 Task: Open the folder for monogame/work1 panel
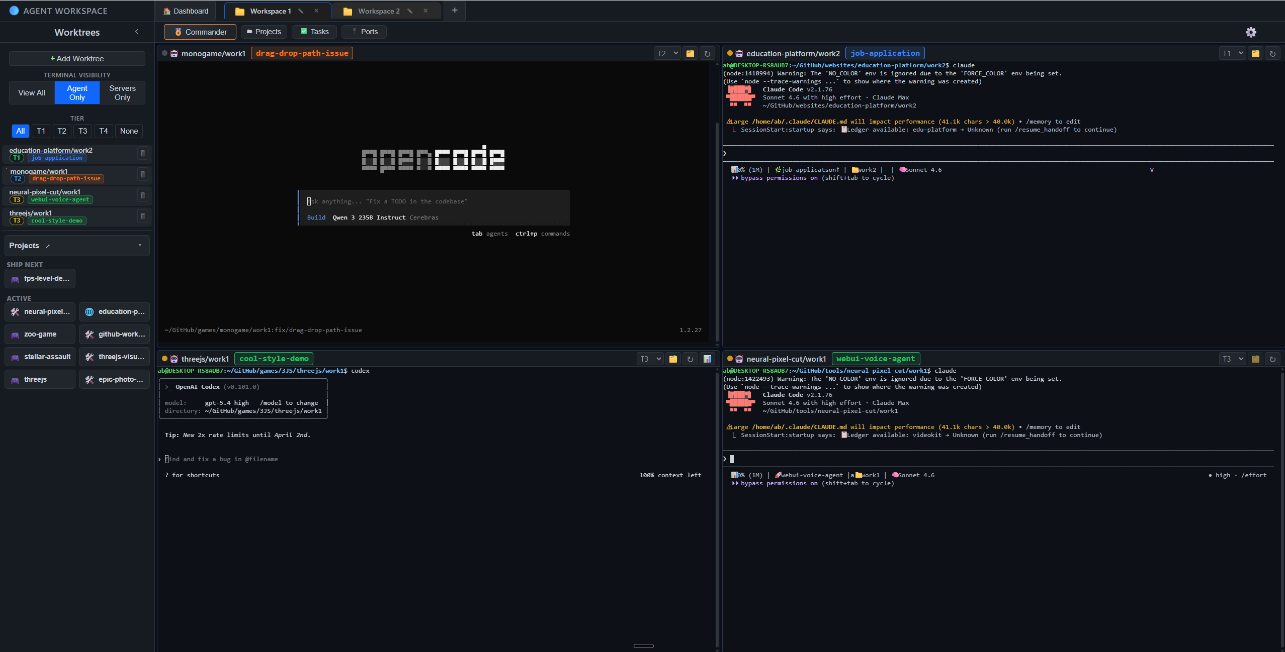coord(690,53)
